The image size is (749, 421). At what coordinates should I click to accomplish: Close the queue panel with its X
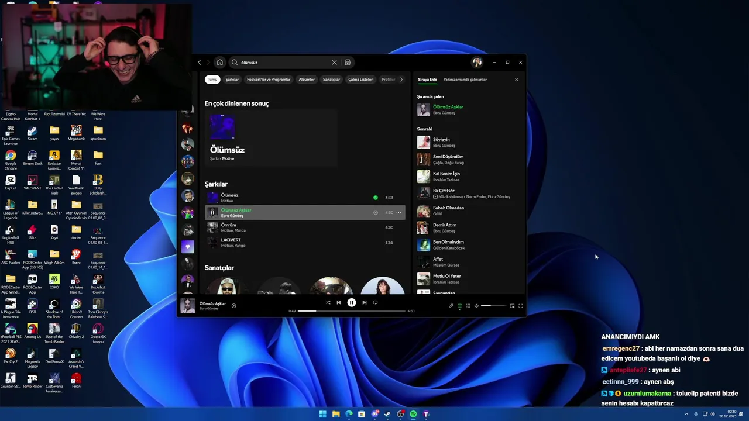(516, 80)
